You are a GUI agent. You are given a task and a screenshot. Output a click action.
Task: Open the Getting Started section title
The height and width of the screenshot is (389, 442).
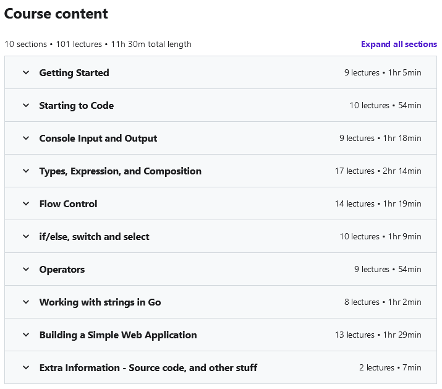click(74, 73)
